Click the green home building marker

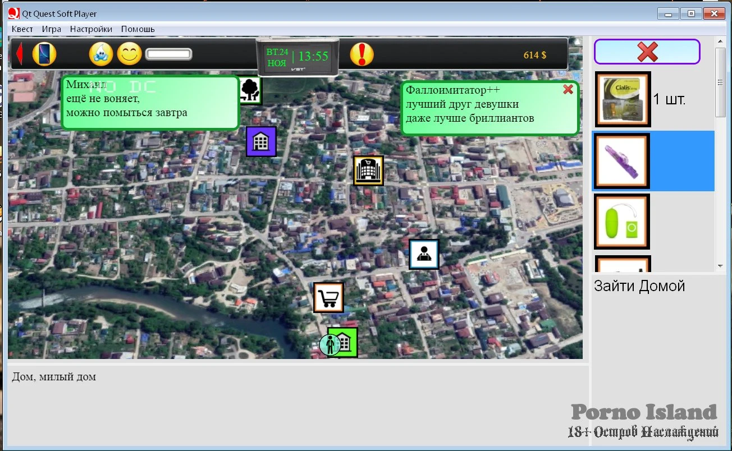(x=344, y=342)
